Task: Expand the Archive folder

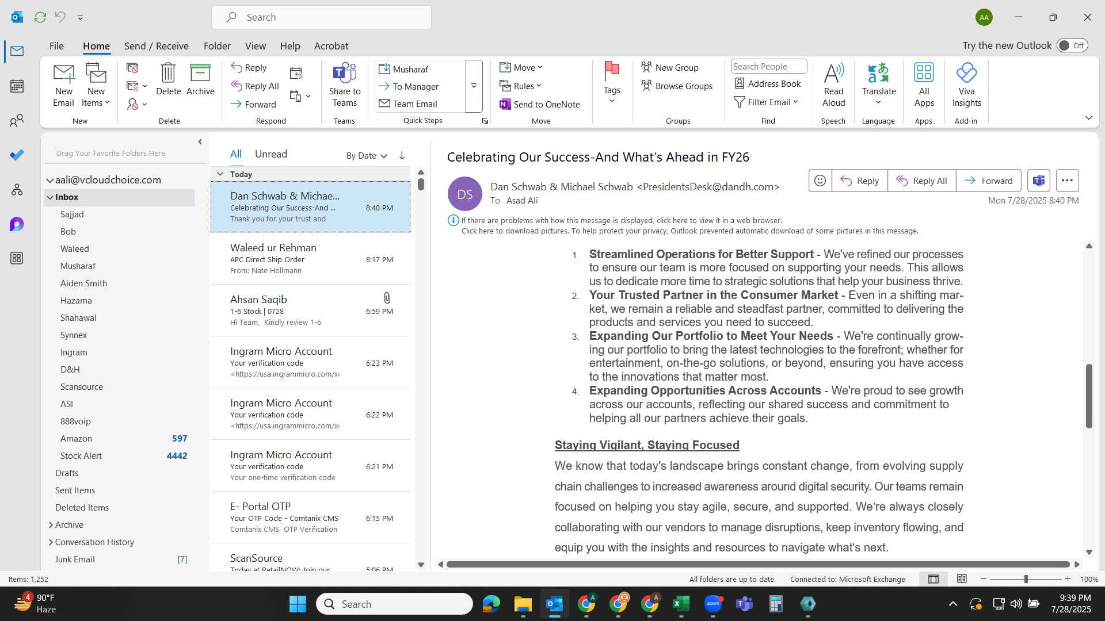Action: tap(51, 524)
